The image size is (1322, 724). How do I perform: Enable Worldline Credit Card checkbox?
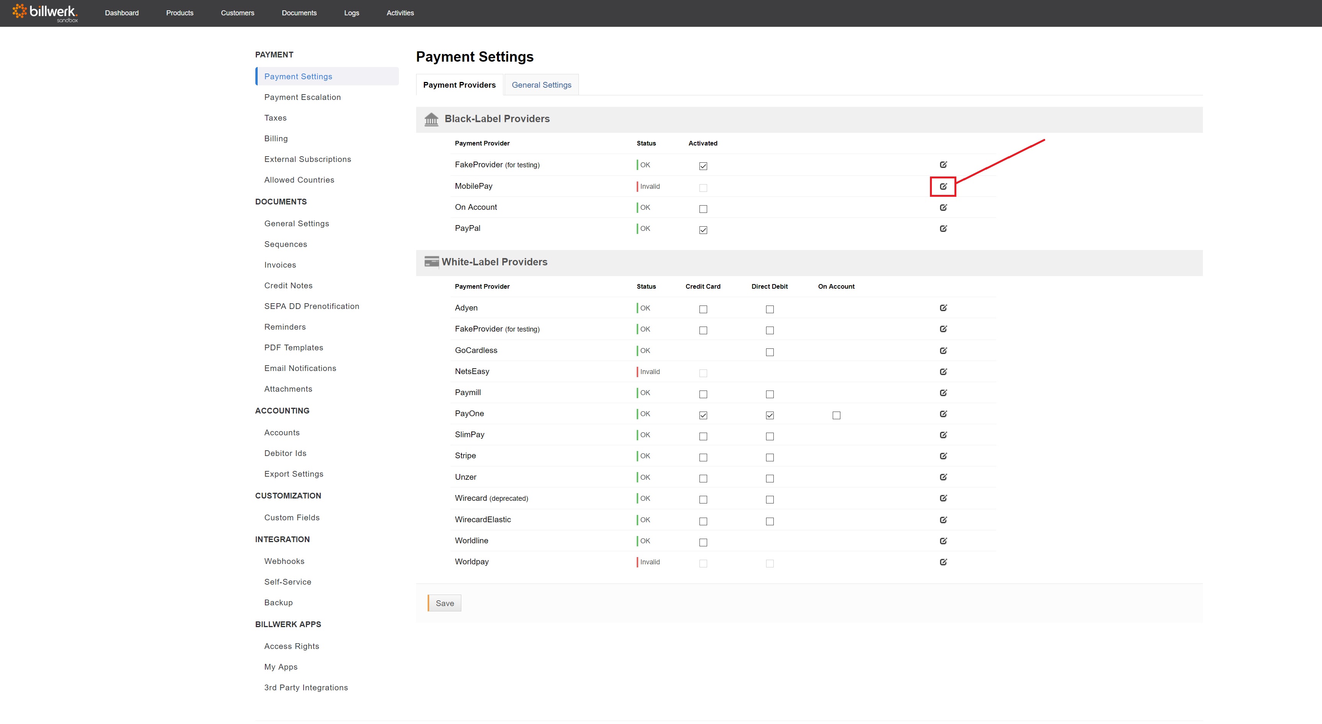coord(703,543)
